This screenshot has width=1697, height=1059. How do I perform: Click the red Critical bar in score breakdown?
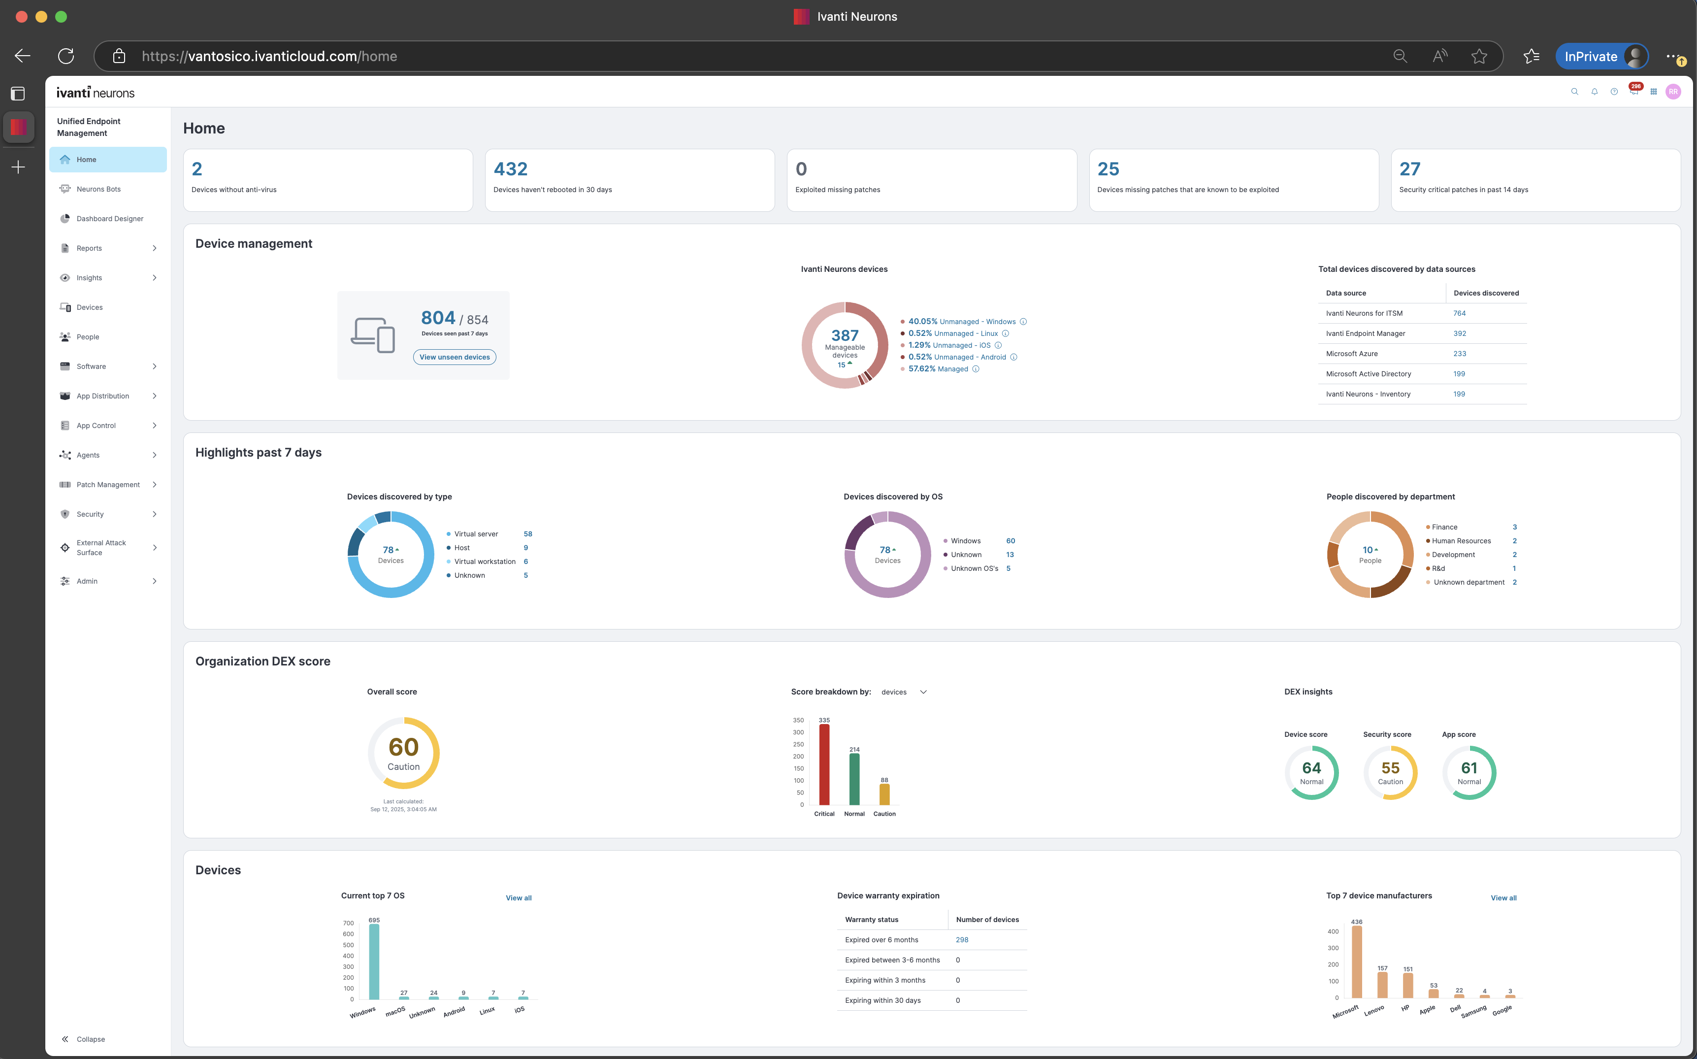[824, 764]
